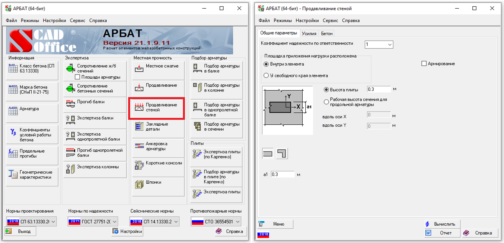Screen dimensions: 504x243
Task: Open the Прогиб балки icon
Action: [71, 103]
